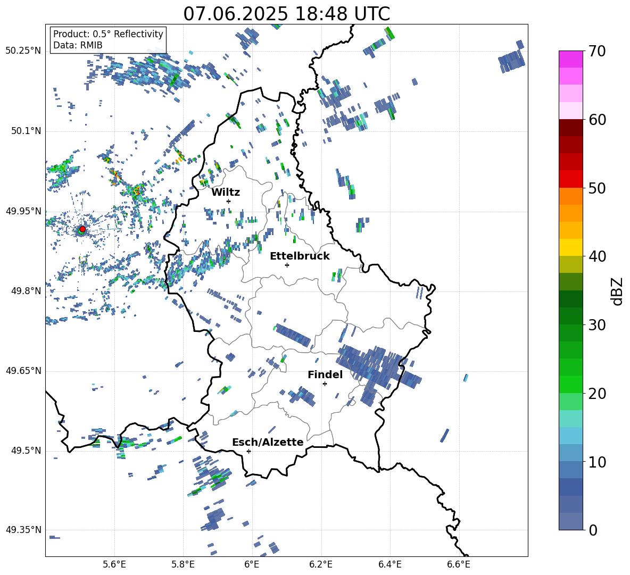Click the 49.35°N latitude tick label
630x575 pixels.
23,530
